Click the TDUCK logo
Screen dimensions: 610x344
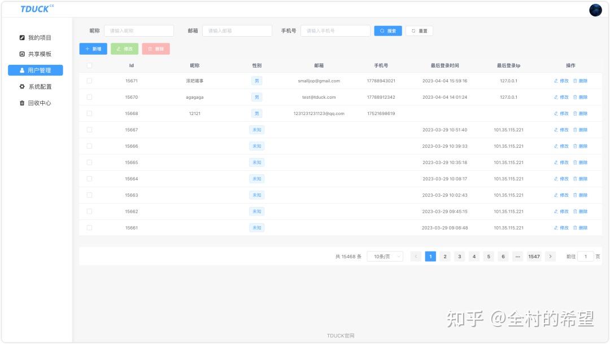[x=37, y=8]
